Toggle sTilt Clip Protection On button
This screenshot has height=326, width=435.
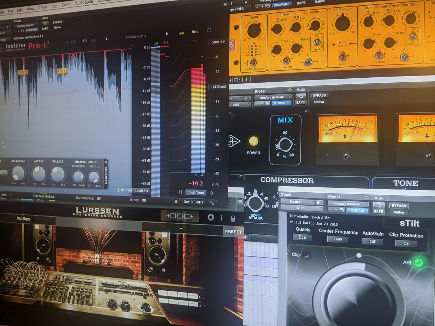point(406,244)
